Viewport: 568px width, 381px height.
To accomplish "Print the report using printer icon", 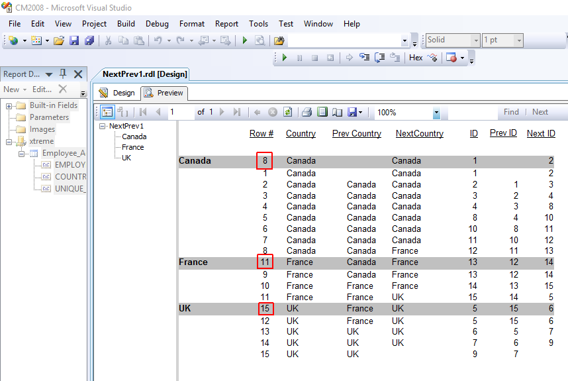I will pyautogui.click(x=307, y=112).
